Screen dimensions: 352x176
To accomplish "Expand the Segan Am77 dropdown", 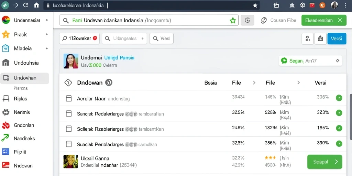I will click(x=337, y=60).
